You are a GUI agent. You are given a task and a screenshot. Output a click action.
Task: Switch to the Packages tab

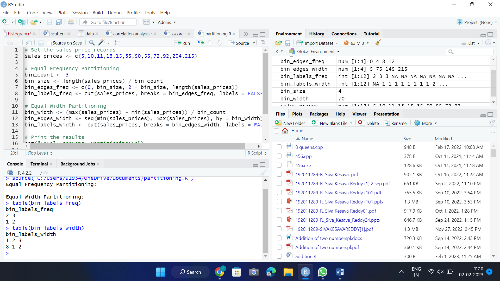(319, 114)
